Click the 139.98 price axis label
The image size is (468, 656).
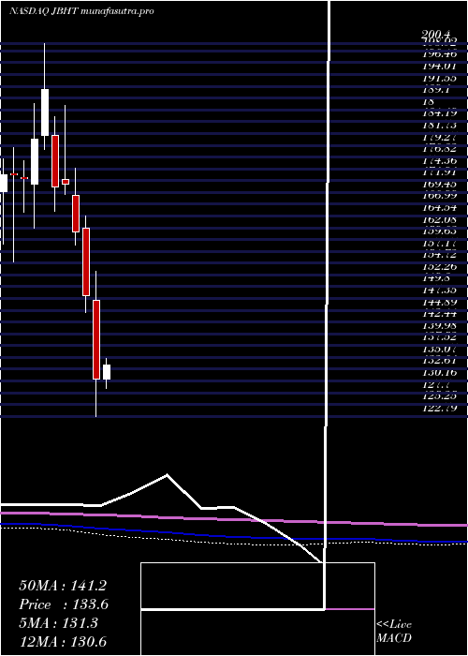(439, 325)
